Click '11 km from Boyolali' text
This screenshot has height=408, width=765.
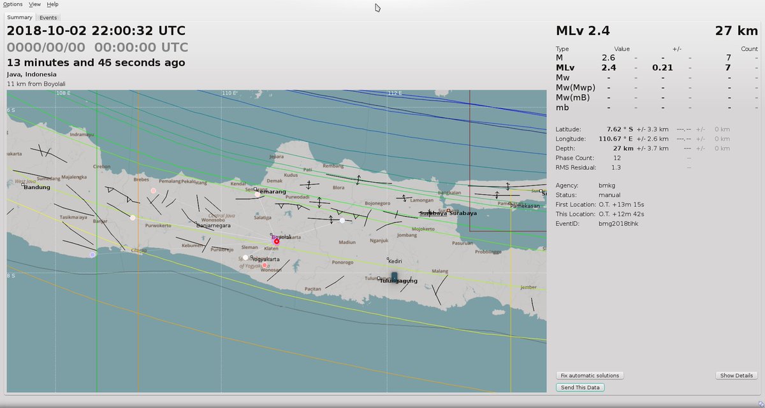[x=36, y=84]
